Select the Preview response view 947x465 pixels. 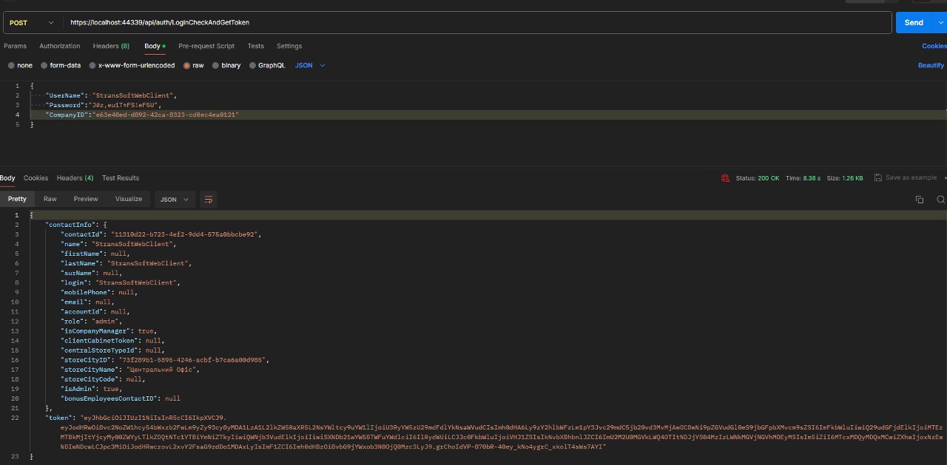(x=86, y=199)
